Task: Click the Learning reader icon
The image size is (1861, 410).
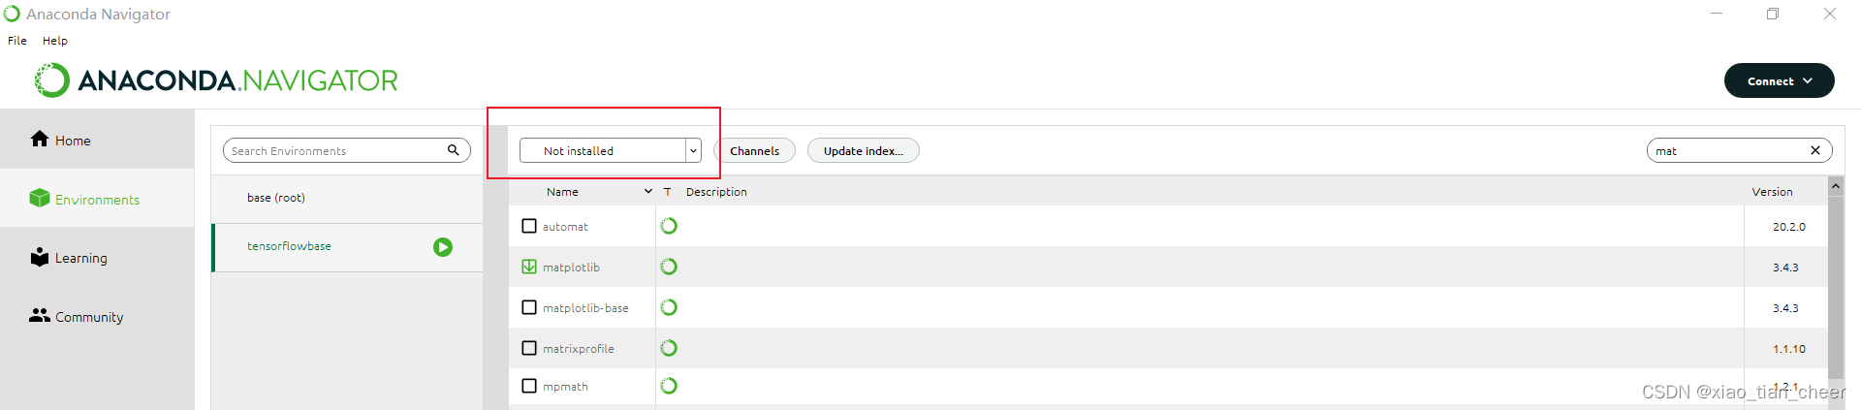Action: click(40, 257)
